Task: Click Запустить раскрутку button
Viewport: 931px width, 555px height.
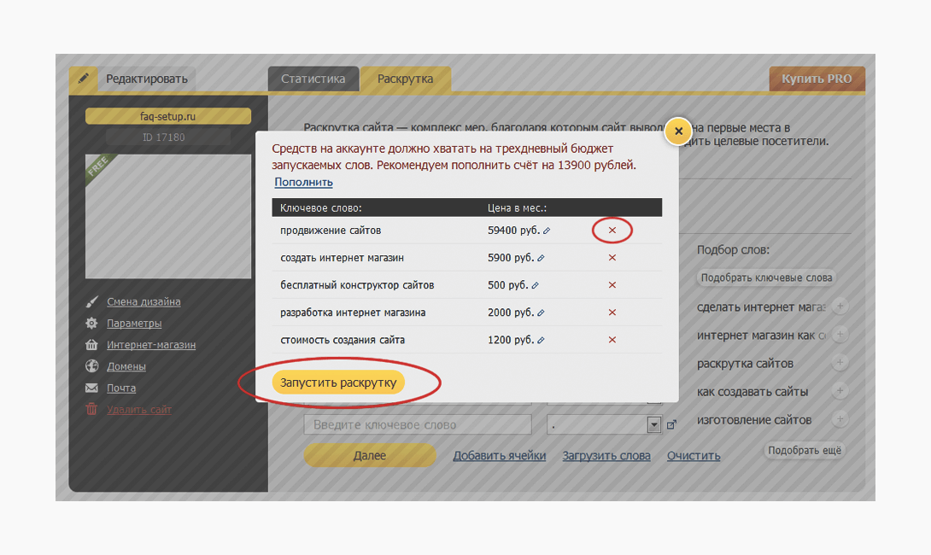Action: 338,383
